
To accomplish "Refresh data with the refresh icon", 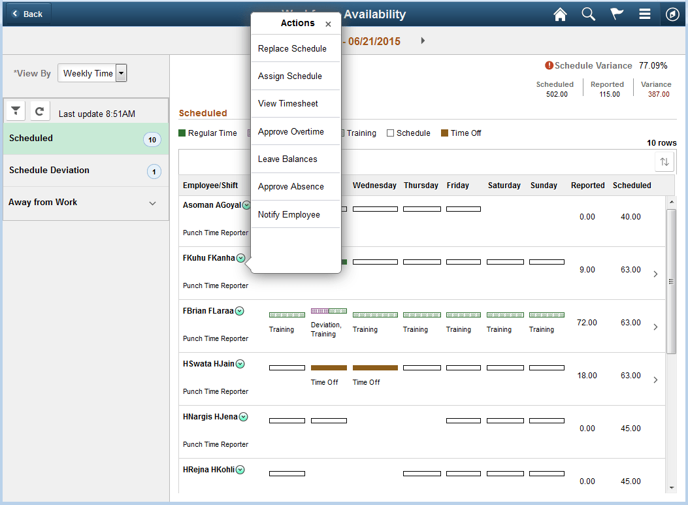I will click(x=39, y=110).
